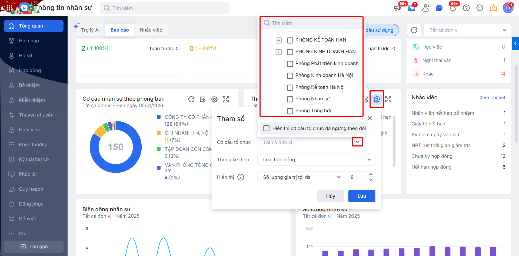Open Bổ nhiệm in the sidebar
This screenshot has height=256, width=519.
tap(34, 85)
